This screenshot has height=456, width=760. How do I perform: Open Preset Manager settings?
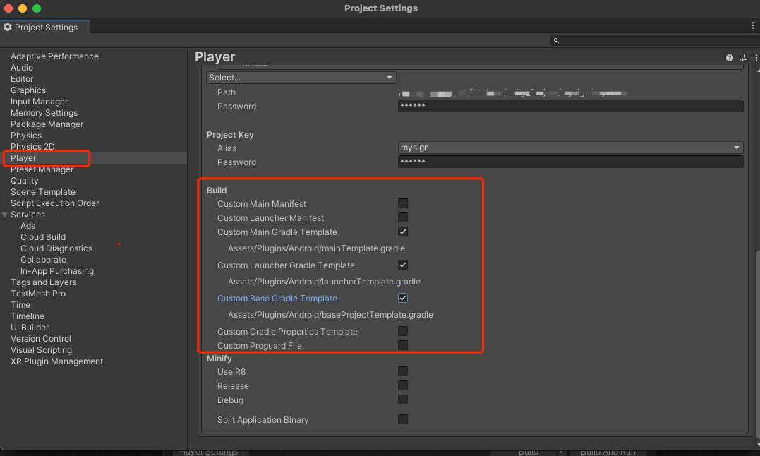click(x=42, y=169)
